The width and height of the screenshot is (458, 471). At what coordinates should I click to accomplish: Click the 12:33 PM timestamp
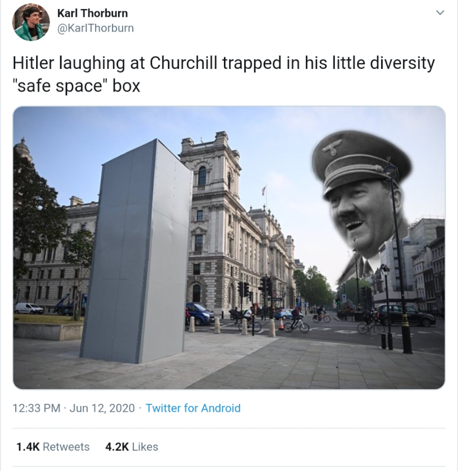click(x=36, y=408)
